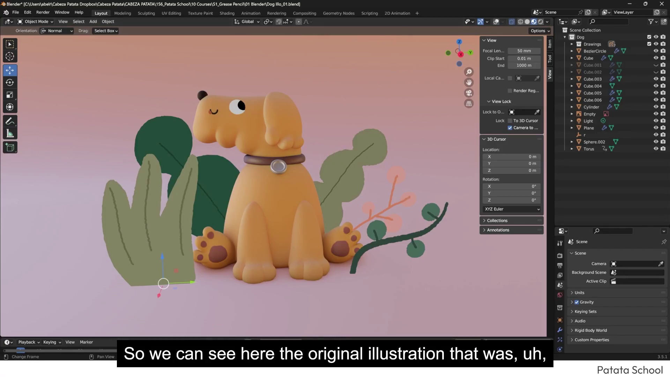Select the Select Box tool

(10, 44)
